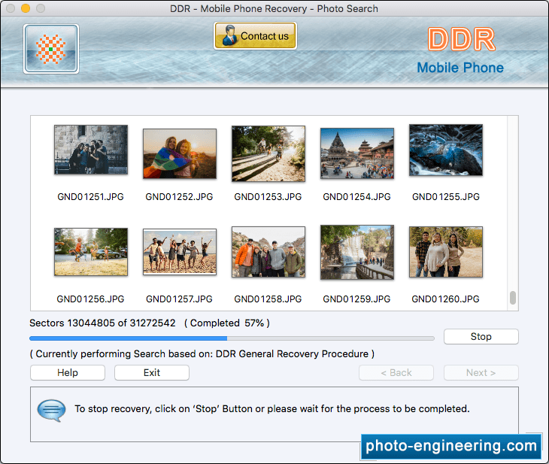Click the Sectors 13044805 of 31272542 text

pos(102,323)
